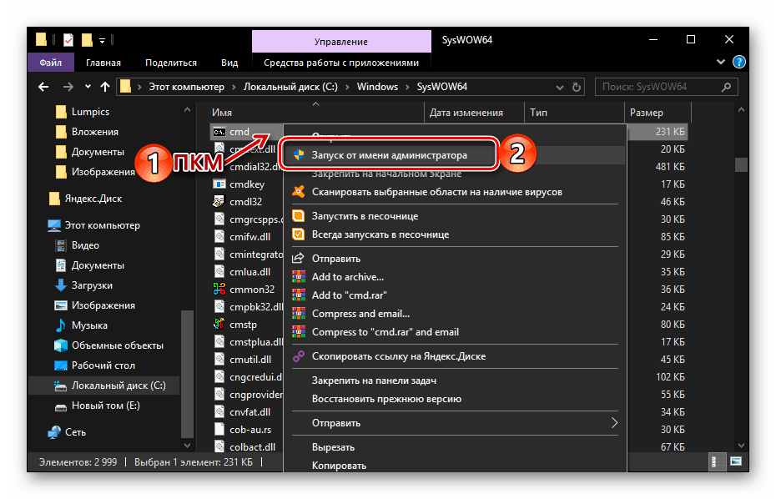Screen dimensions: 776x499
Task: Switch to large thumbnails view icon
Action: click(736, 461)
